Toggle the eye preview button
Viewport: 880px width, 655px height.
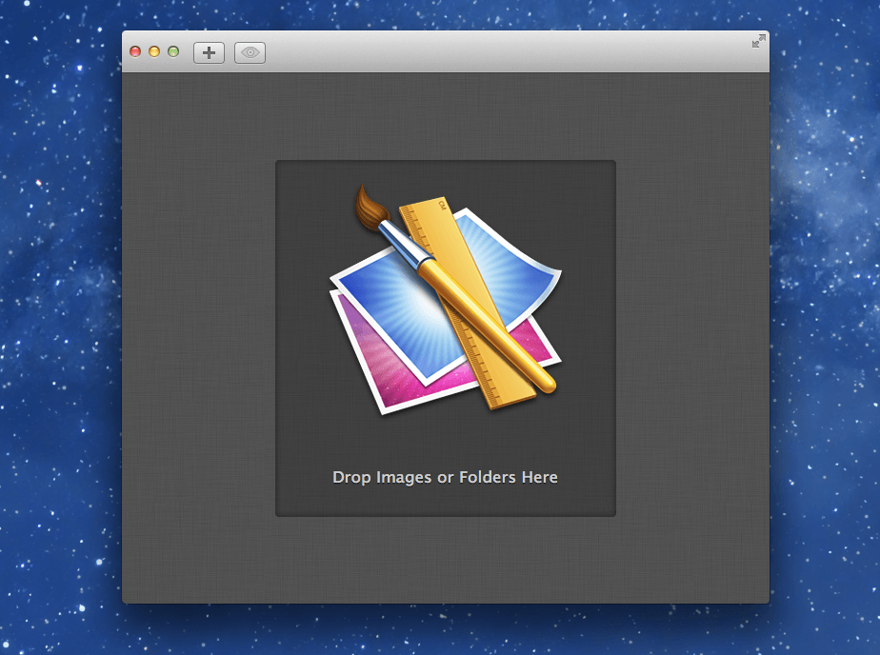click(250, 52)
